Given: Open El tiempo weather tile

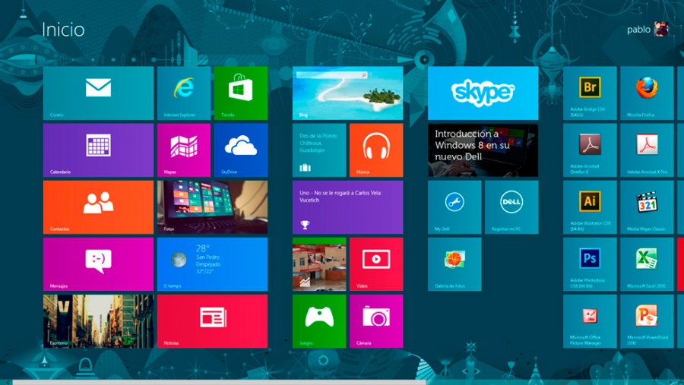Looking at the screenshot, I should (213, 264).
